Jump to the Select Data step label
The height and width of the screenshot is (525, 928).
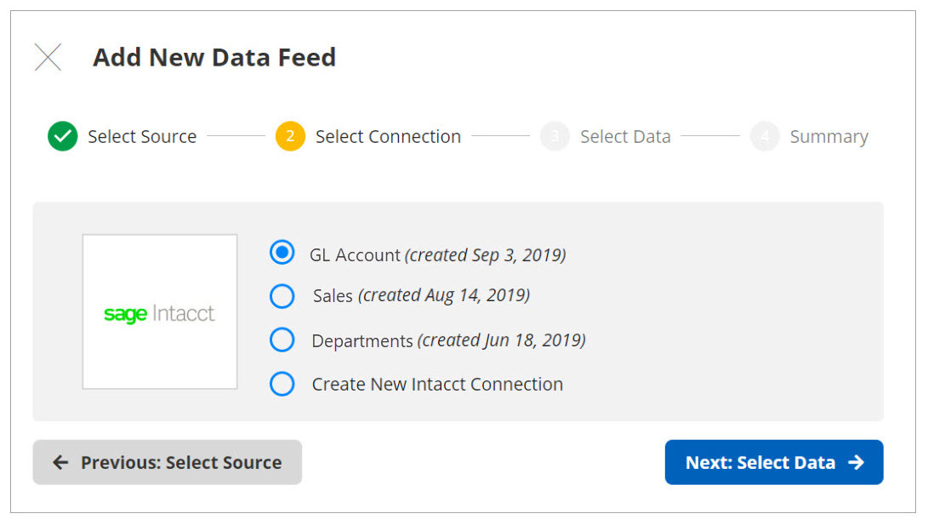coord(625,137)
